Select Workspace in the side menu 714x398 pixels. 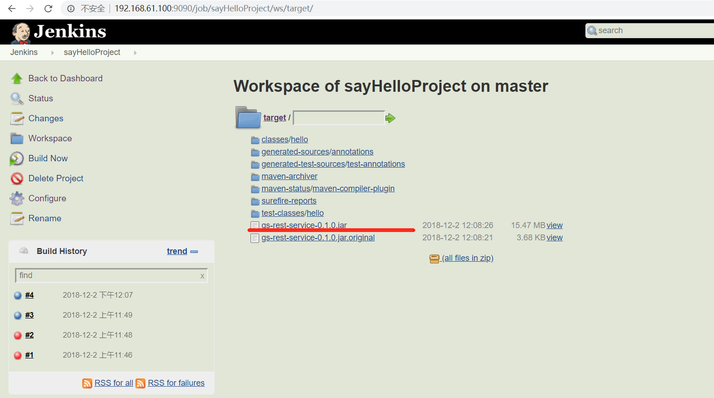50,139
